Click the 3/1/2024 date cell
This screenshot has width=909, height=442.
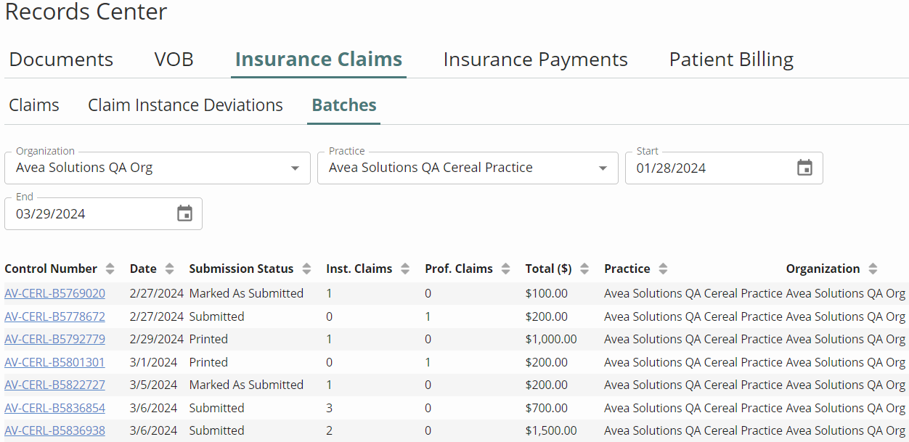click(153, 362)
